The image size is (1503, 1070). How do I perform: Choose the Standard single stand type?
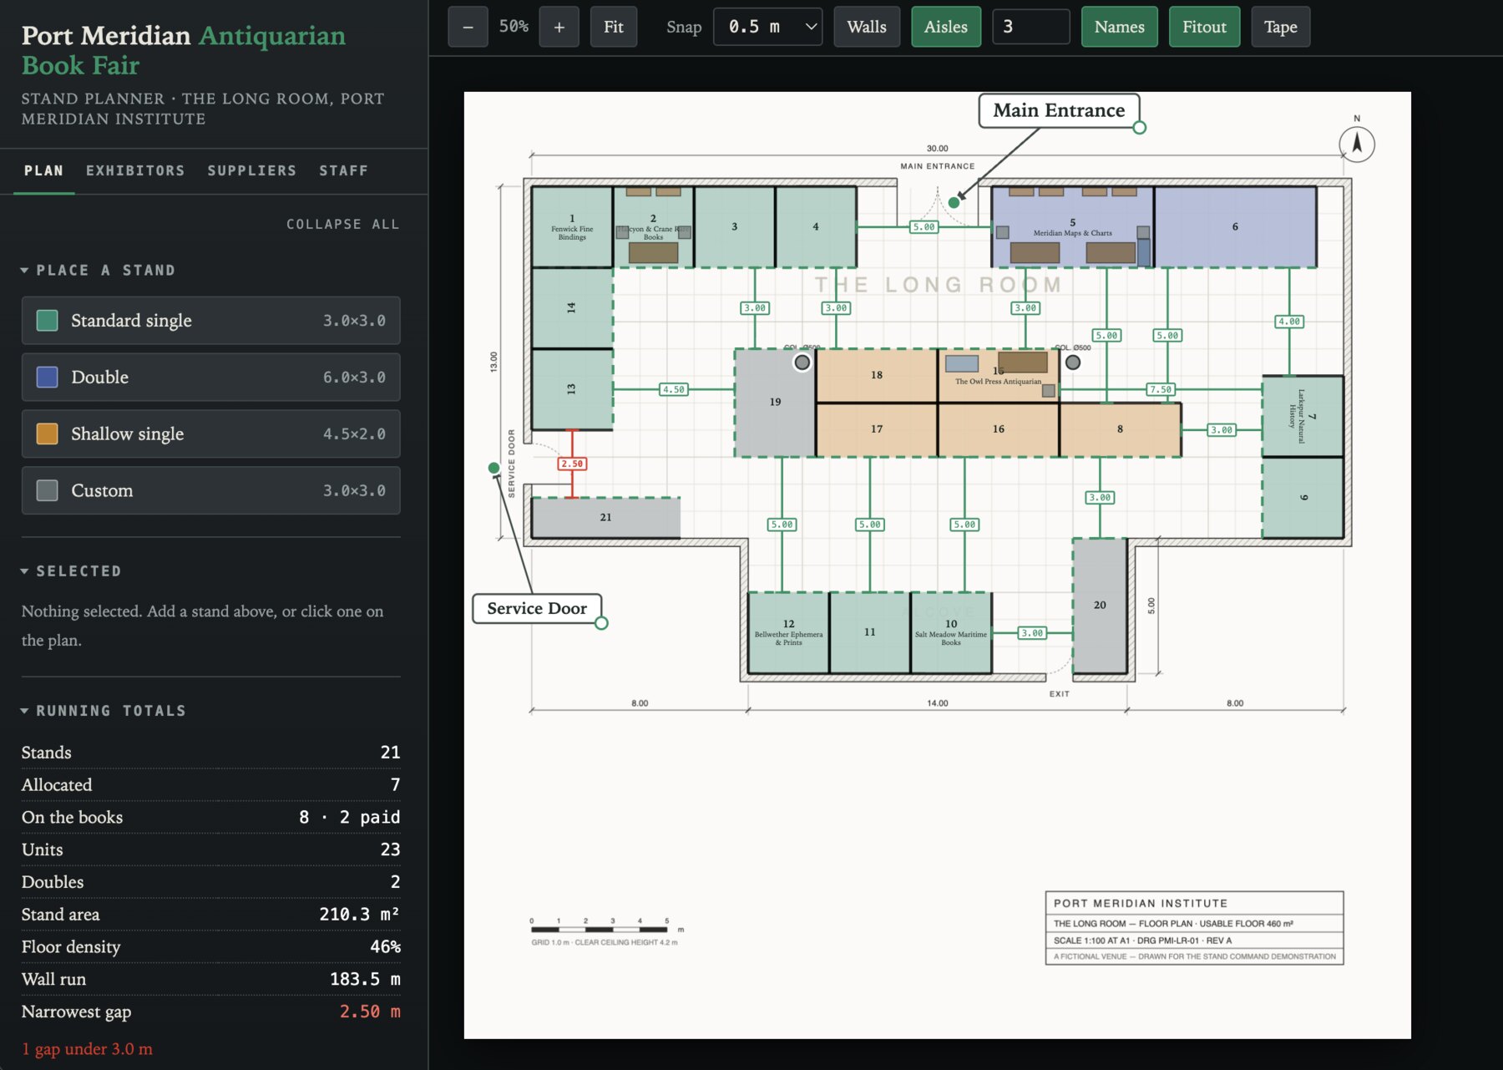click(x=211, y=321)
